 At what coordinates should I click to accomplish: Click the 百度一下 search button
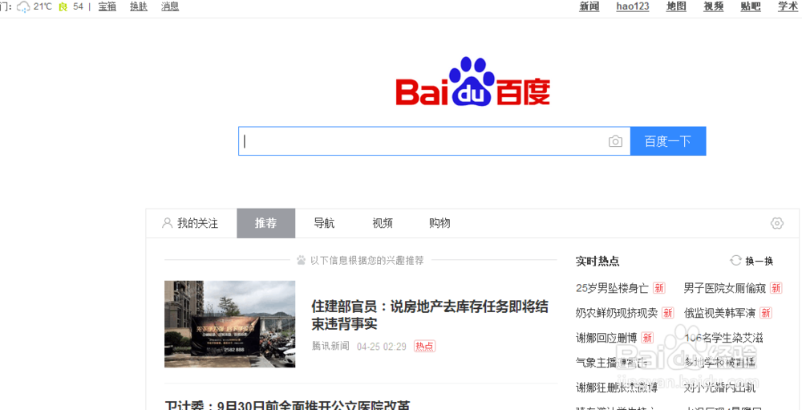point(668,141)
